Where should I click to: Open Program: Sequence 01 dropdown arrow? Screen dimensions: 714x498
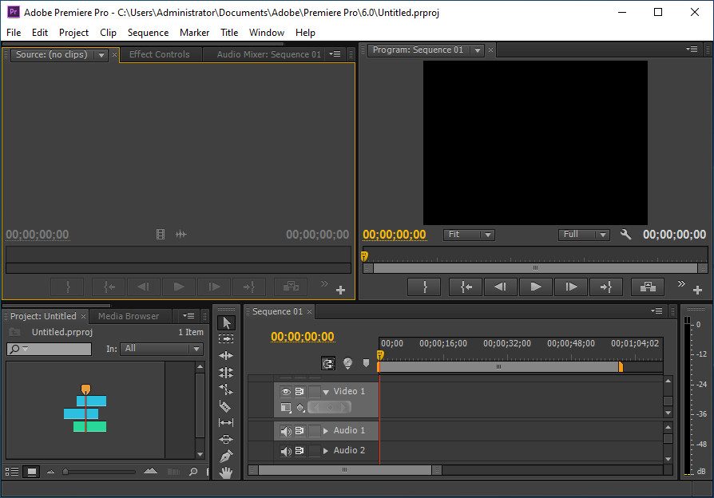click(x=478, y=50)
